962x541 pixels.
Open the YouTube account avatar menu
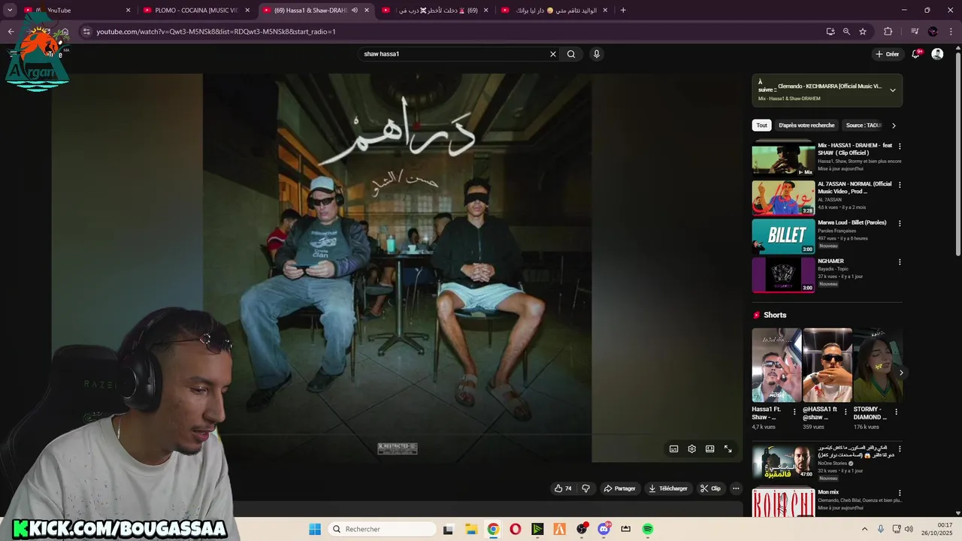937,54
